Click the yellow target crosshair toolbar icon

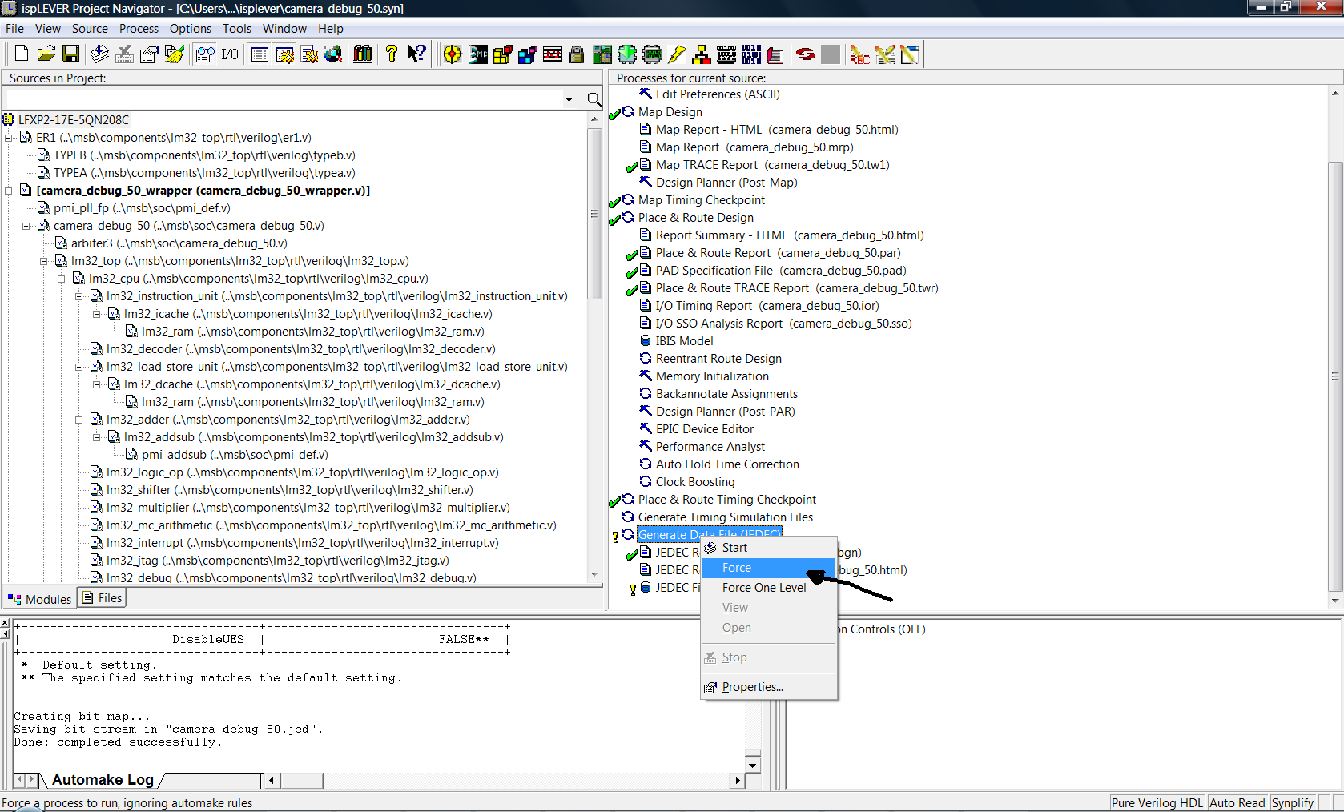coord(453,54)
